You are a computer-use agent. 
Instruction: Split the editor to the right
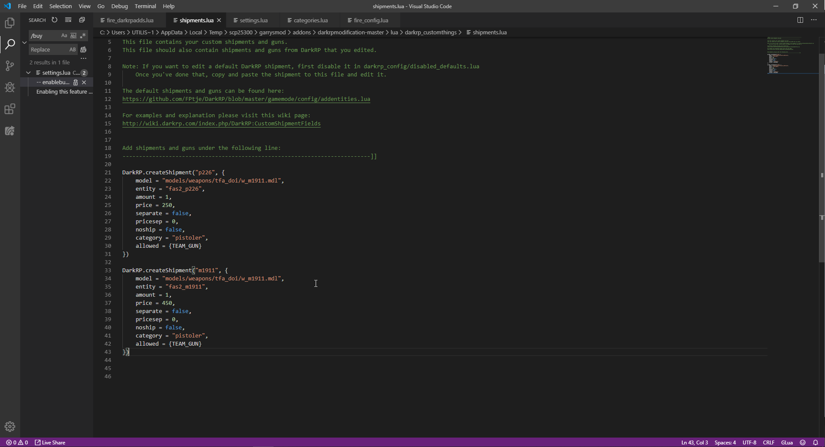click(x=800, y=20)
